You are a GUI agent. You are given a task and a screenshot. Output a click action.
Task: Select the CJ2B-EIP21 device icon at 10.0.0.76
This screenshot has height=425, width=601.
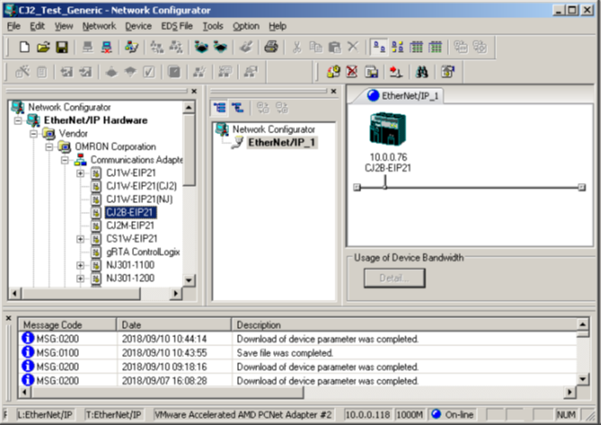(386, 136)
